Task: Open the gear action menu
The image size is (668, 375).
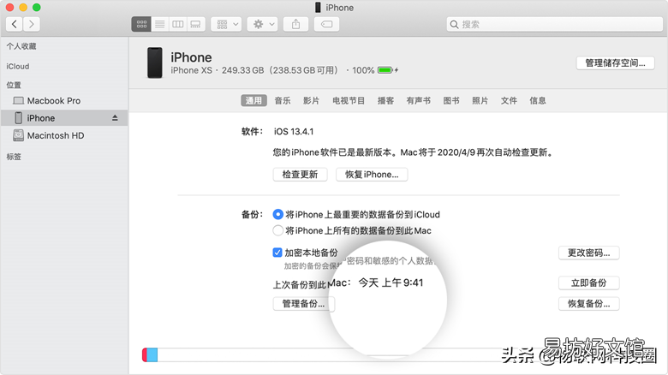Action: coord(263,24)
